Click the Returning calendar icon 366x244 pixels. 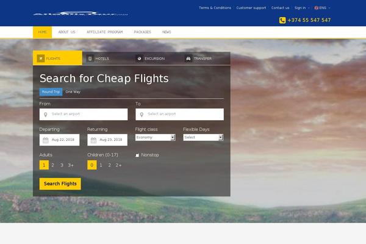93,140
